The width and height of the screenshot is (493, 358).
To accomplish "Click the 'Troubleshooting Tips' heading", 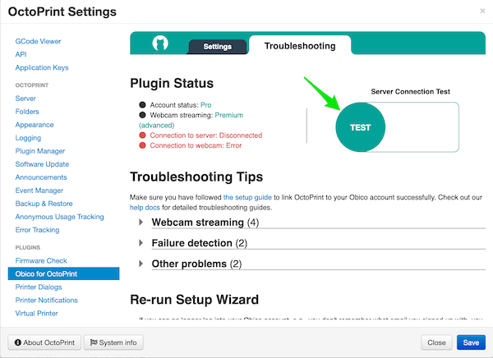I will [x=196, y=177].
